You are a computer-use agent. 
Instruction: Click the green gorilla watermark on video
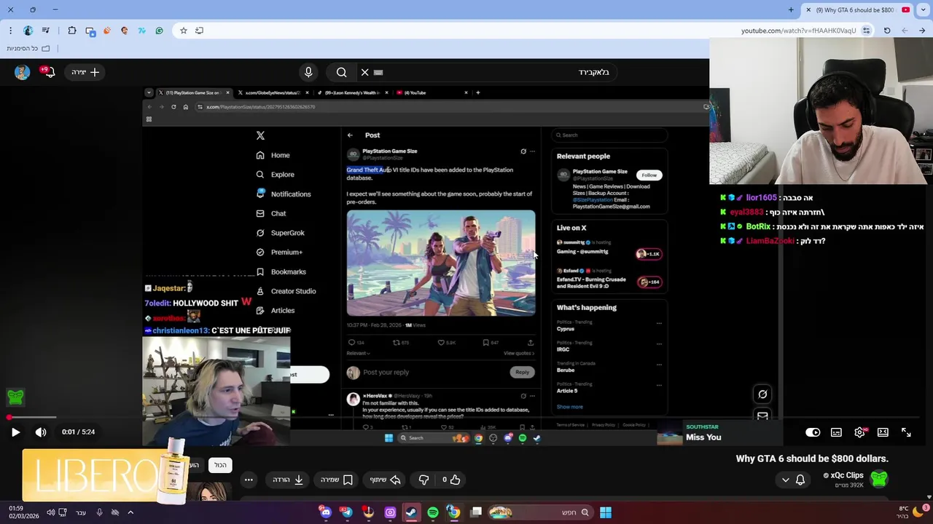pos(15,397)
